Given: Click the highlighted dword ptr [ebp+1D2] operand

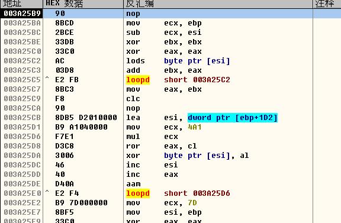Looking at the screenshot, I should [233, 118].
